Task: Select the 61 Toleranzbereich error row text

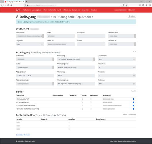Action: pos(23,102)
